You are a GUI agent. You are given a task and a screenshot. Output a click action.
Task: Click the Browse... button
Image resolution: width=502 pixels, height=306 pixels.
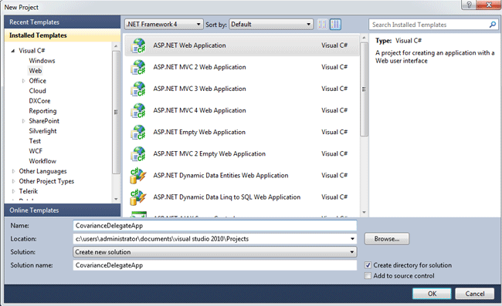pos(387,239)
